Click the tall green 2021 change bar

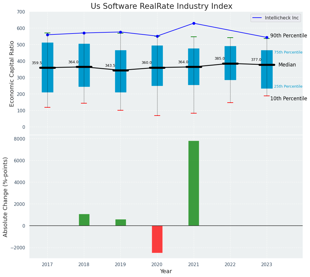(194, 183)
